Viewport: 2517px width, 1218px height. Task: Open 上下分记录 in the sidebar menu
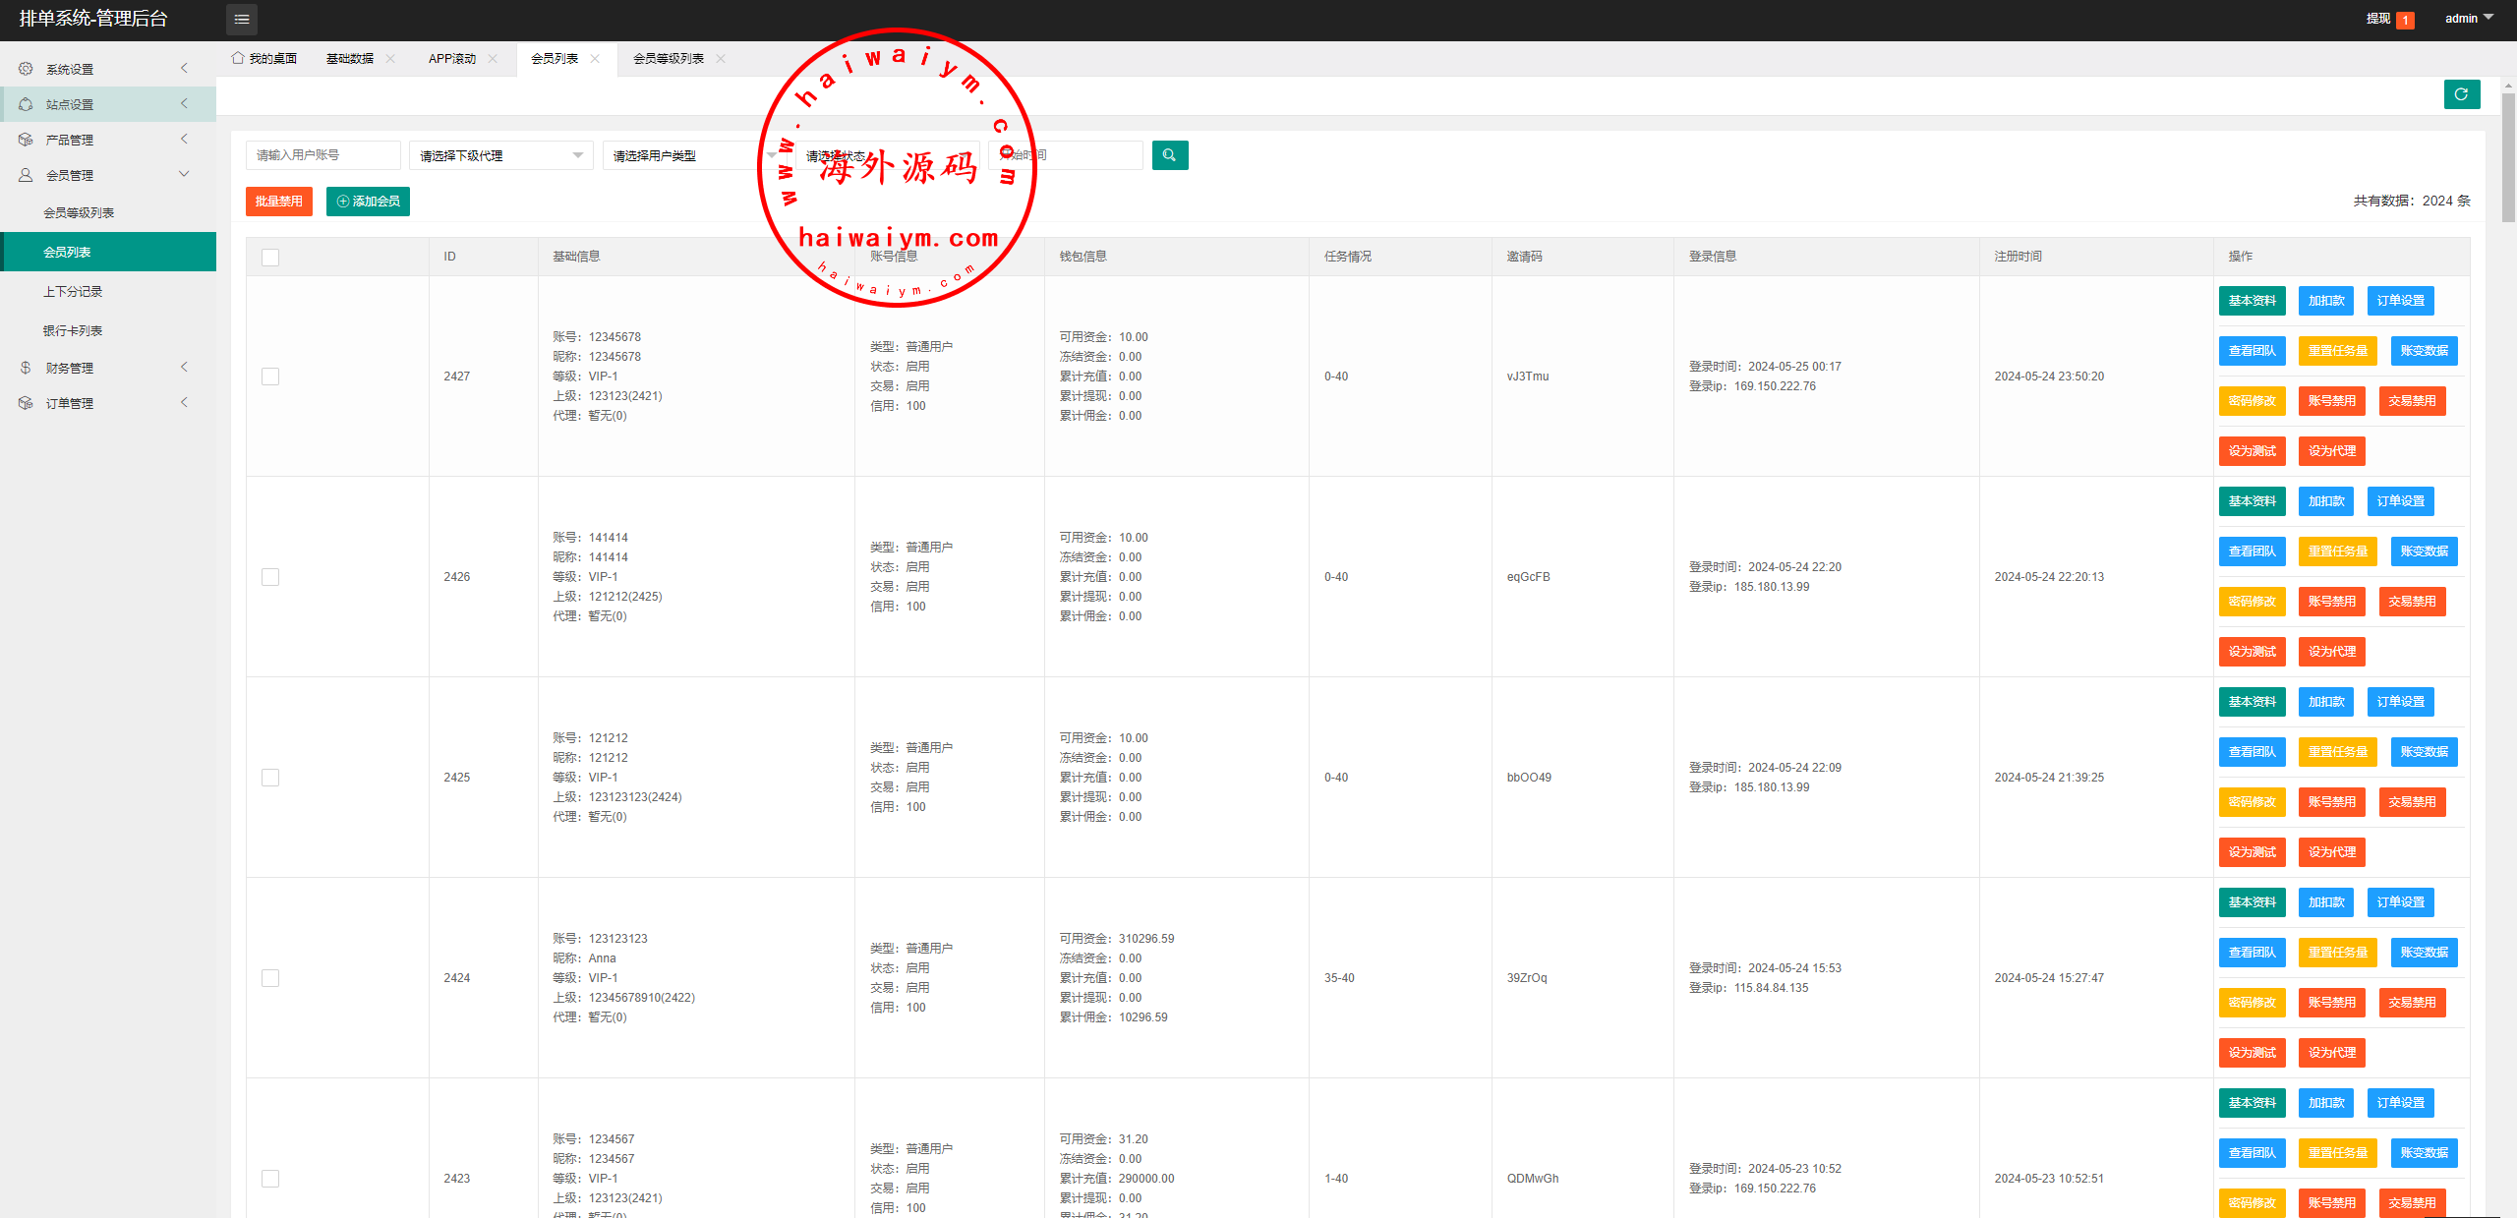(x=73, y=292)
